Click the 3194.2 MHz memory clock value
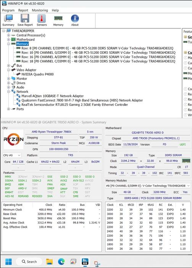The image size is (192, 268). (128, 161)
